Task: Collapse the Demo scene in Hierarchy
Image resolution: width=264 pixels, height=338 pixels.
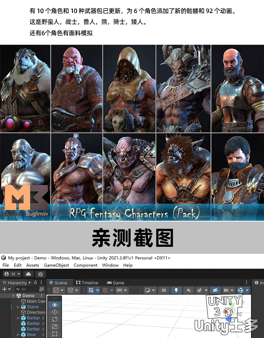Action: click(x=13, y=295)
